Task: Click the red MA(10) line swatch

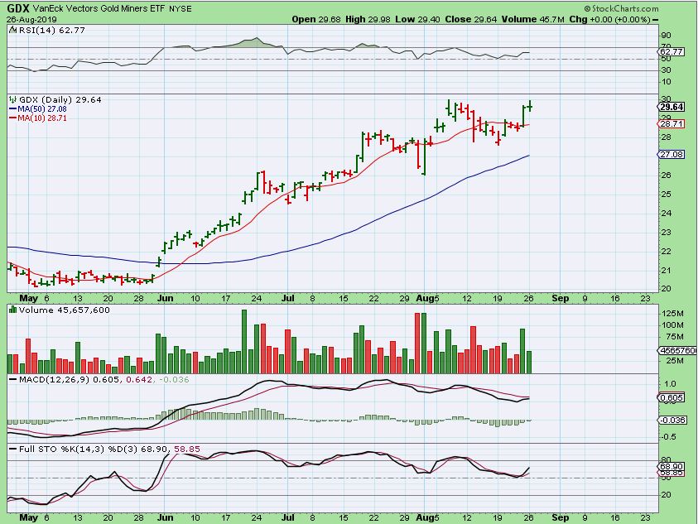Action: coord(12,118)
